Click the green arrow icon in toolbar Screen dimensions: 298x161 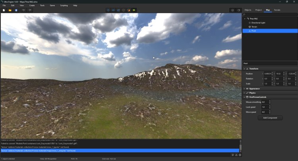click(x=134, y=10)
